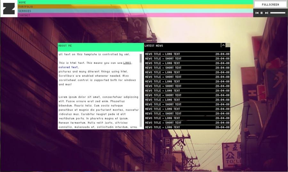The height and width of the screenshot is (172, 288).
Task: Pause the background music
Action: 261,13
